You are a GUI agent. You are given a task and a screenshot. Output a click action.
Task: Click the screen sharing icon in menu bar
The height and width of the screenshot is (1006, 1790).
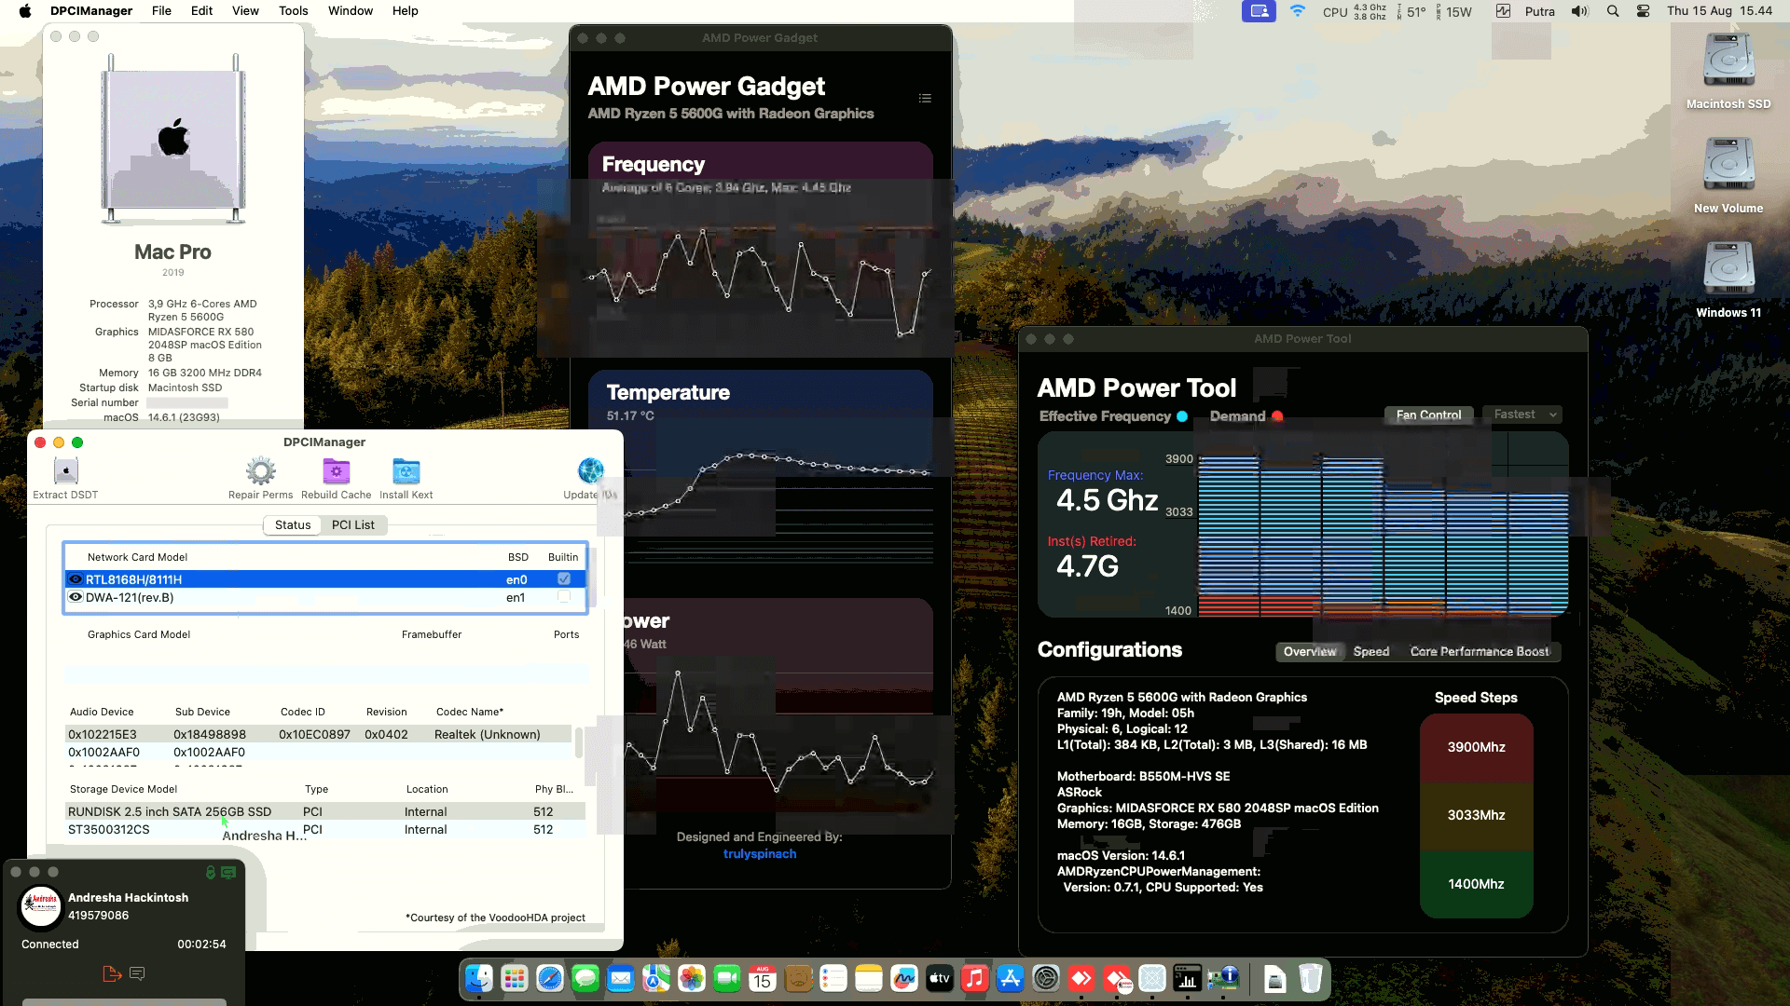pyautogui.click(x=1259, y=11)
